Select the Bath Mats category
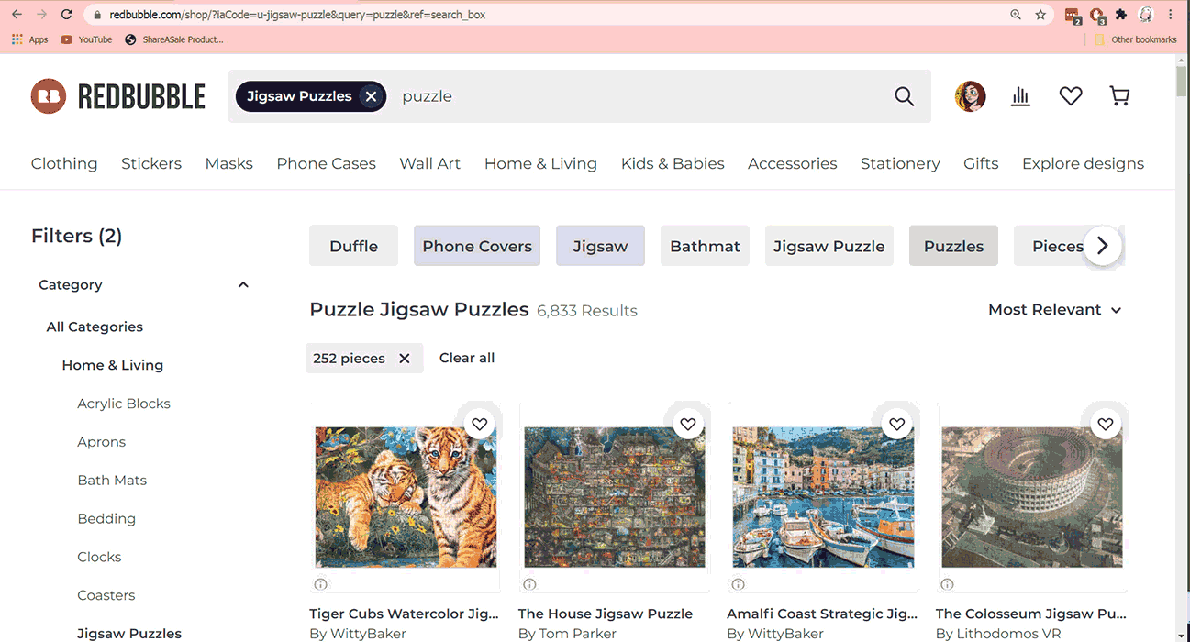The height and width of the screenshot is (642, 1190). (112, 481)
